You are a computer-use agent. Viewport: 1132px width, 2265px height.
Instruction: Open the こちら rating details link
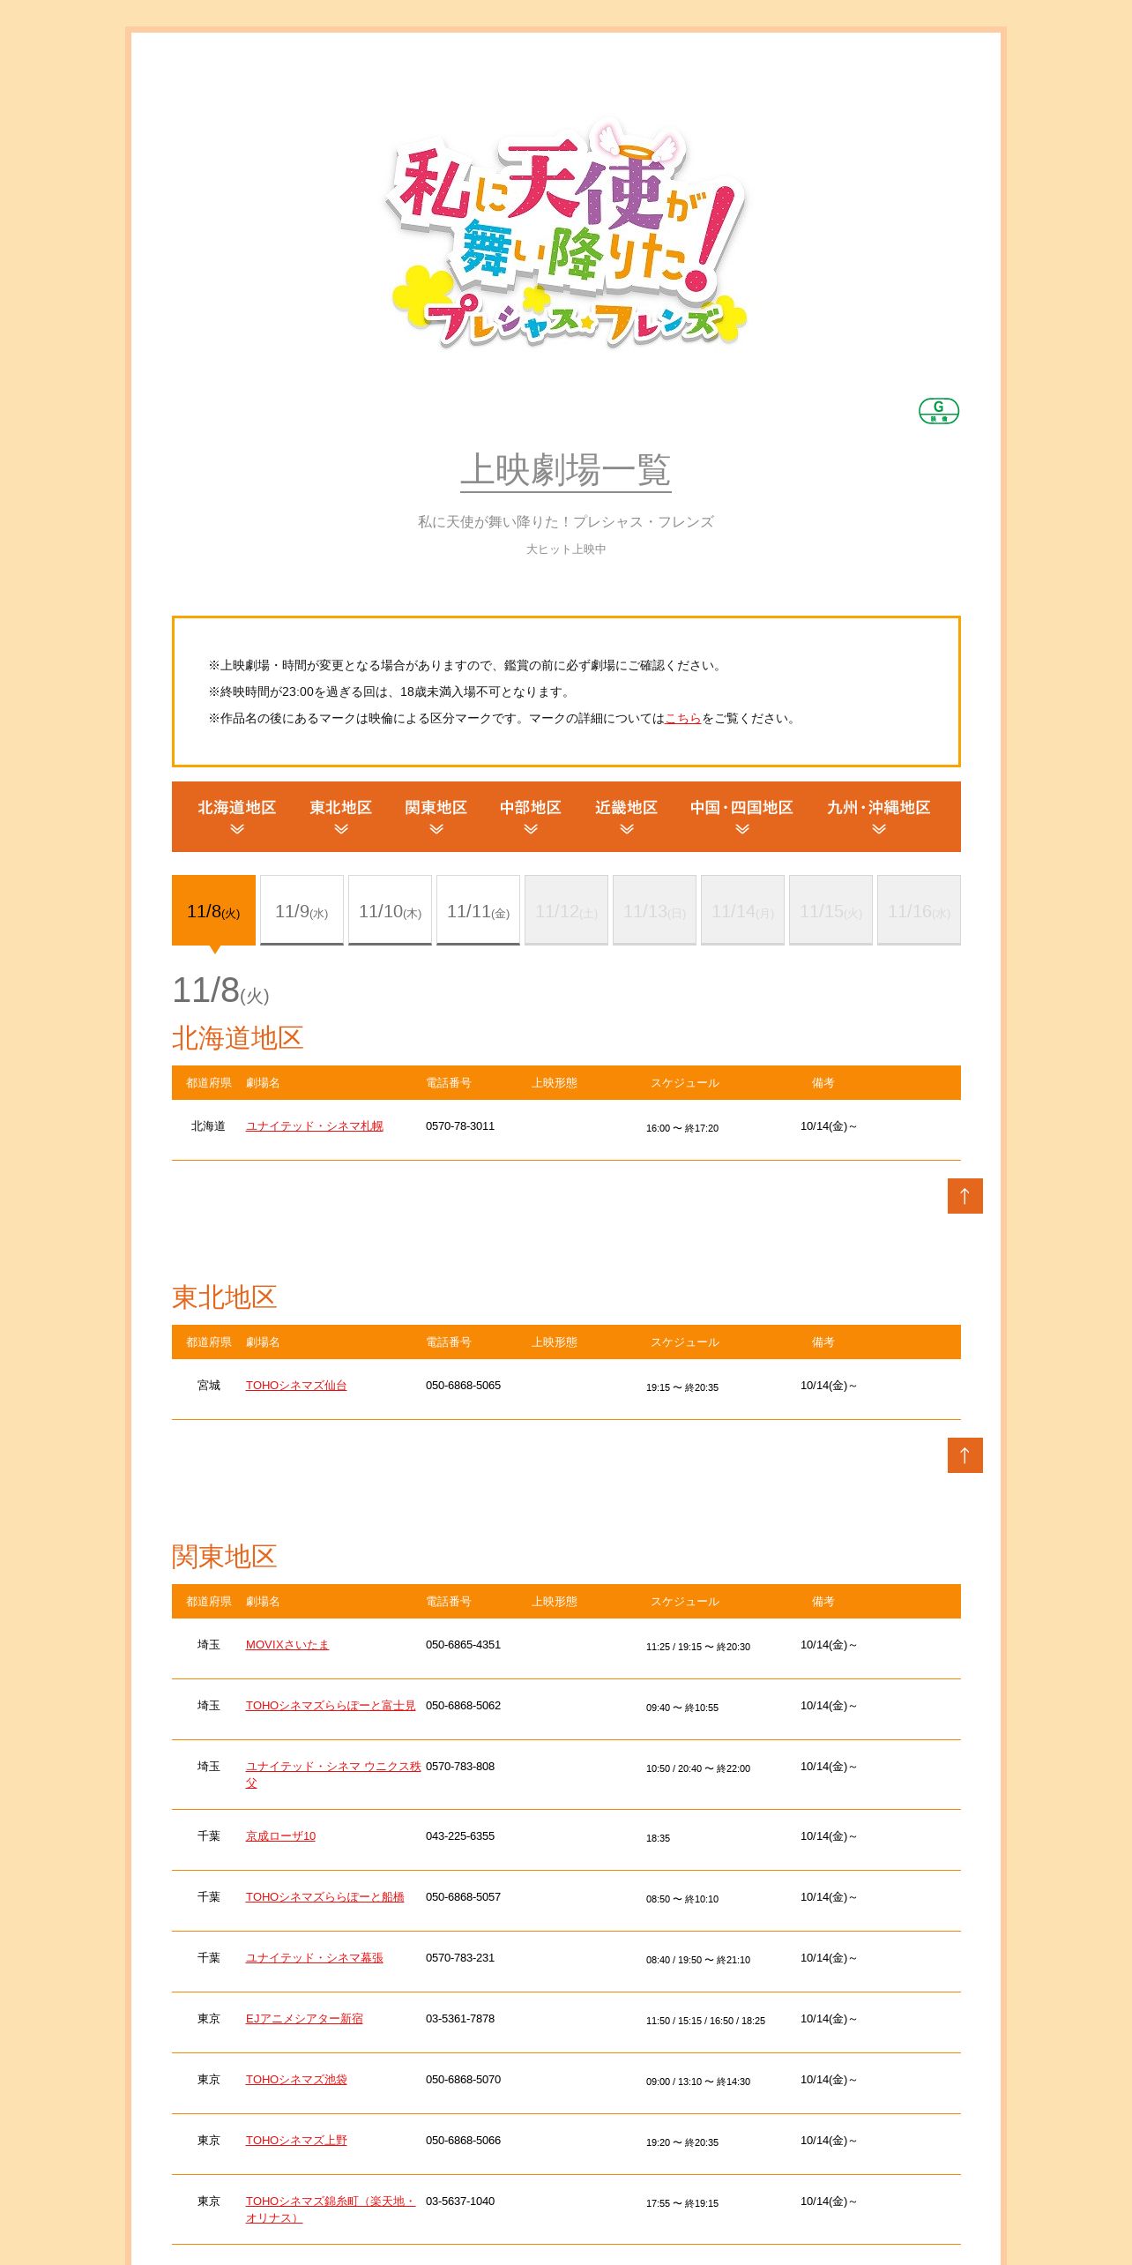(682, 719)
